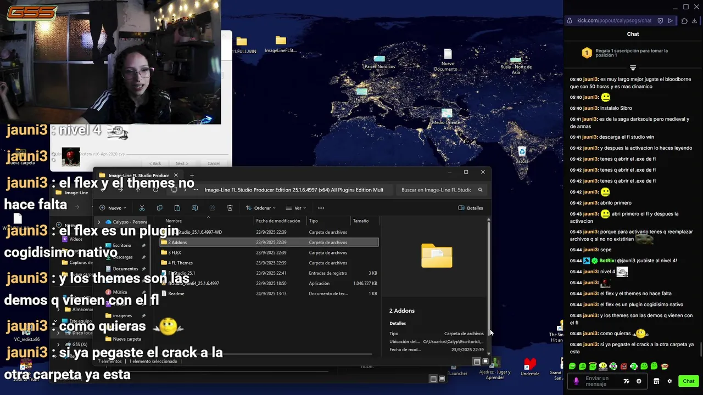Open the Ver view dropdown
The height and width of the screenshot is (395, 703).
tap(296, 208)
